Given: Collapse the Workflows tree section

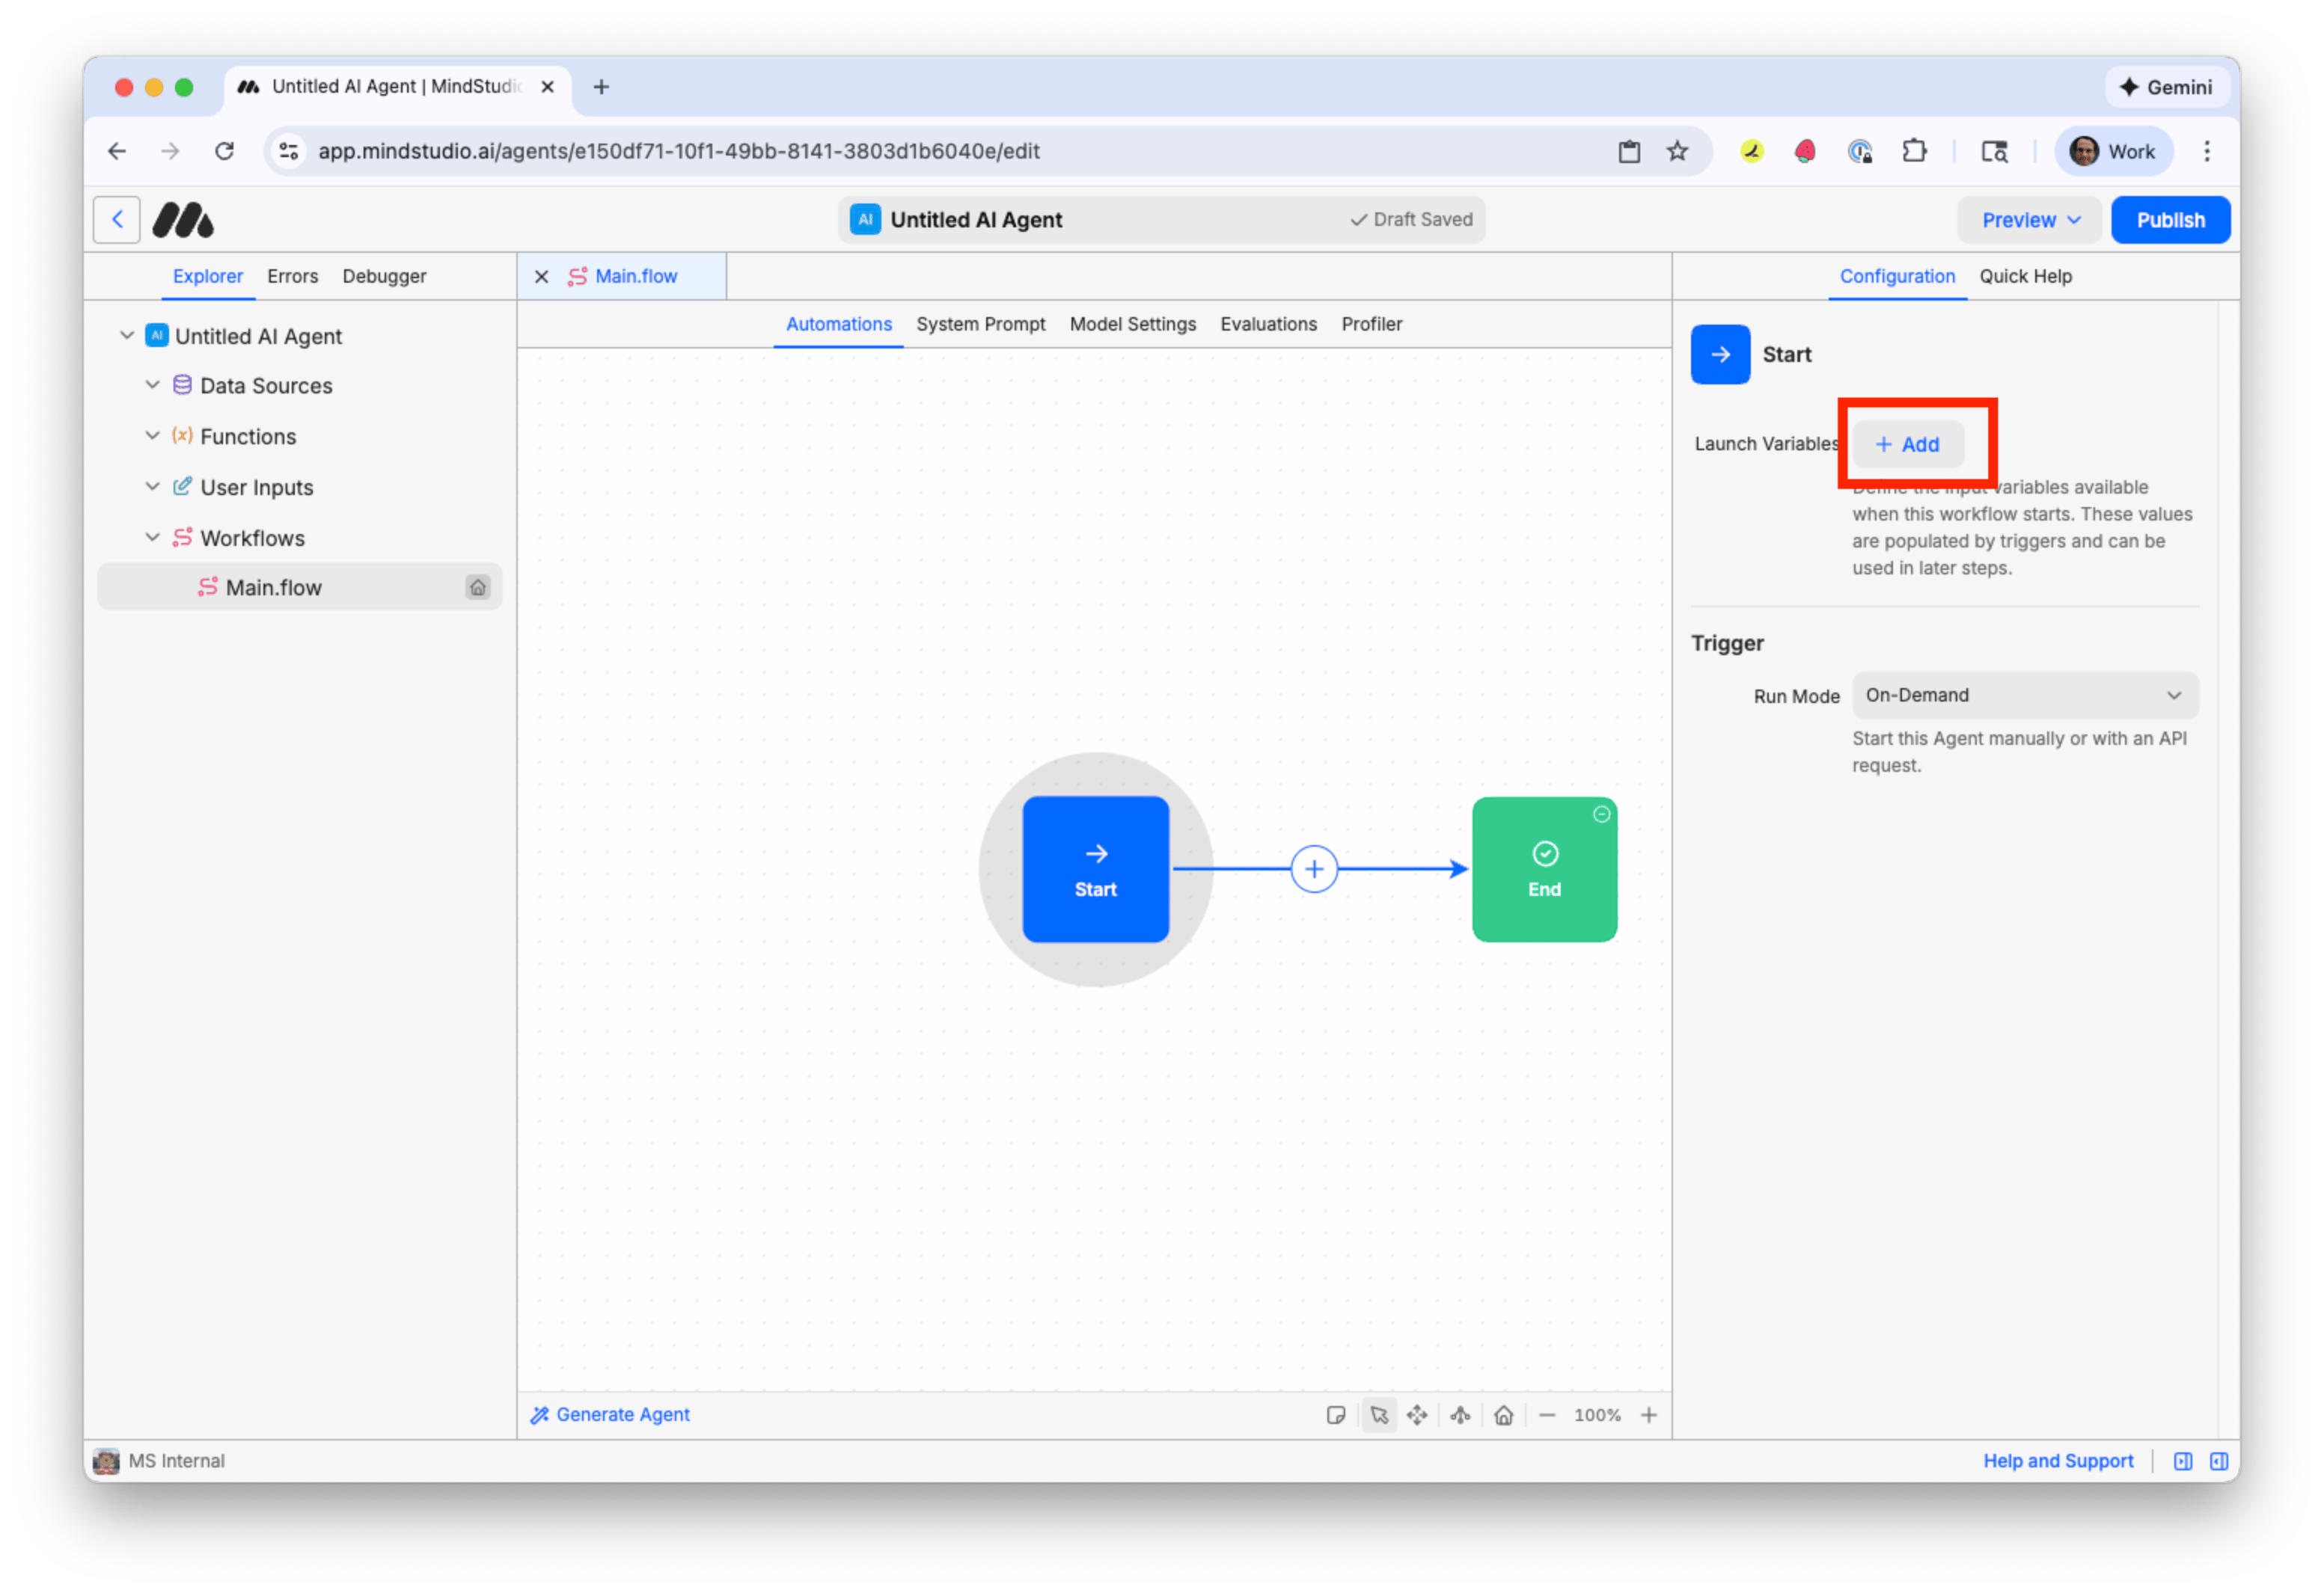Looking at the screenshot, I should [152, 538].
